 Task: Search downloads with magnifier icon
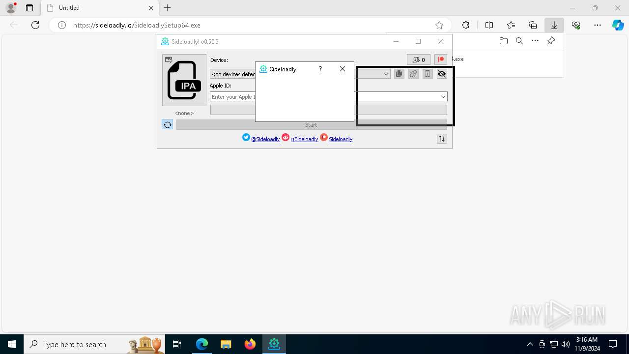[519, 41]
